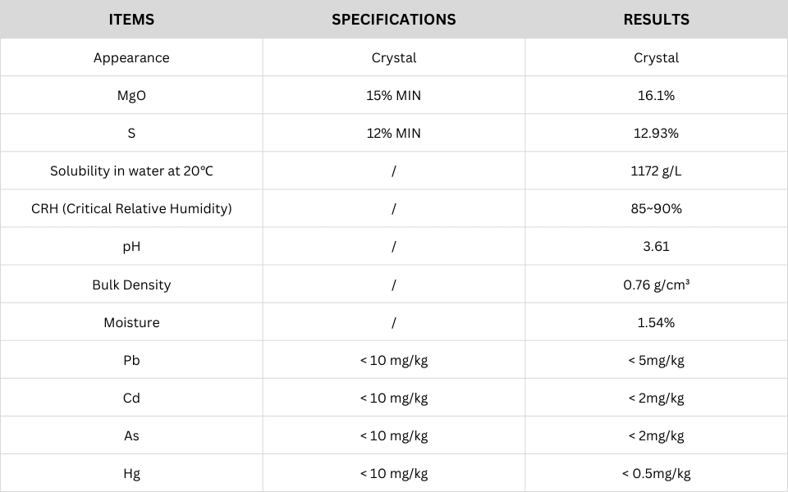Select the Moisture item cell

[x=131, y=322]
